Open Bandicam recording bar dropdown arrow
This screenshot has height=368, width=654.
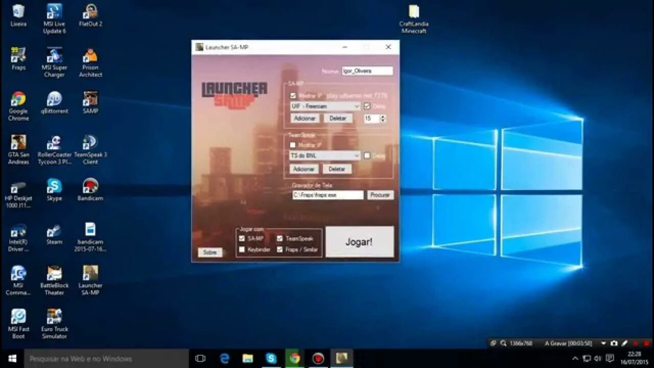click(604, 343)
